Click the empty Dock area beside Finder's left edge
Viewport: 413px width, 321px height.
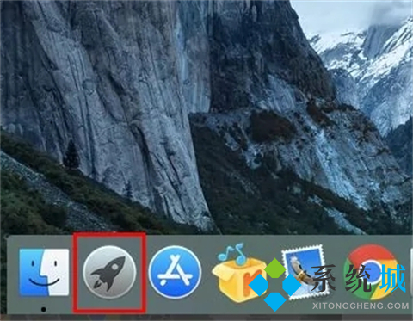pyautogui.click(x=13, y=273)
